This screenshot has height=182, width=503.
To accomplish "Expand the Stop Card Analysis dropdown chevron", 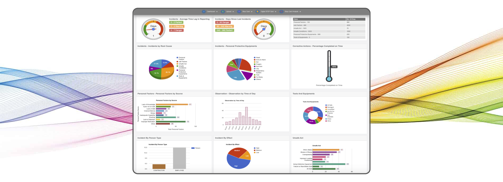I will (x=300, y=12).
